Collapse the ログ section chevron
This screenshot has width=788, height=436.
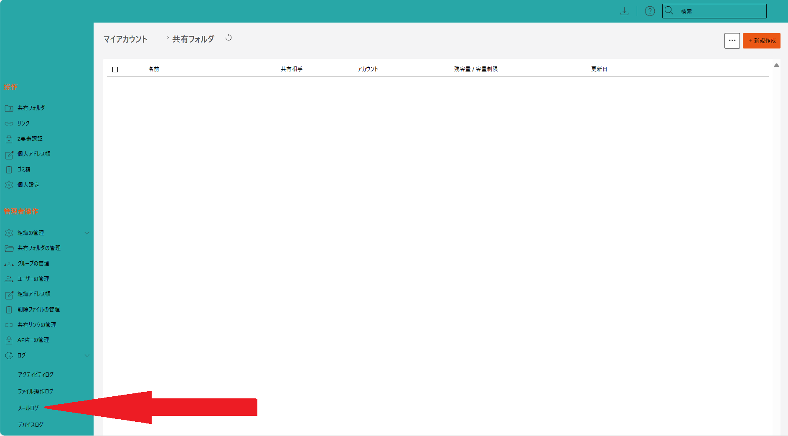tap(87, 355)
